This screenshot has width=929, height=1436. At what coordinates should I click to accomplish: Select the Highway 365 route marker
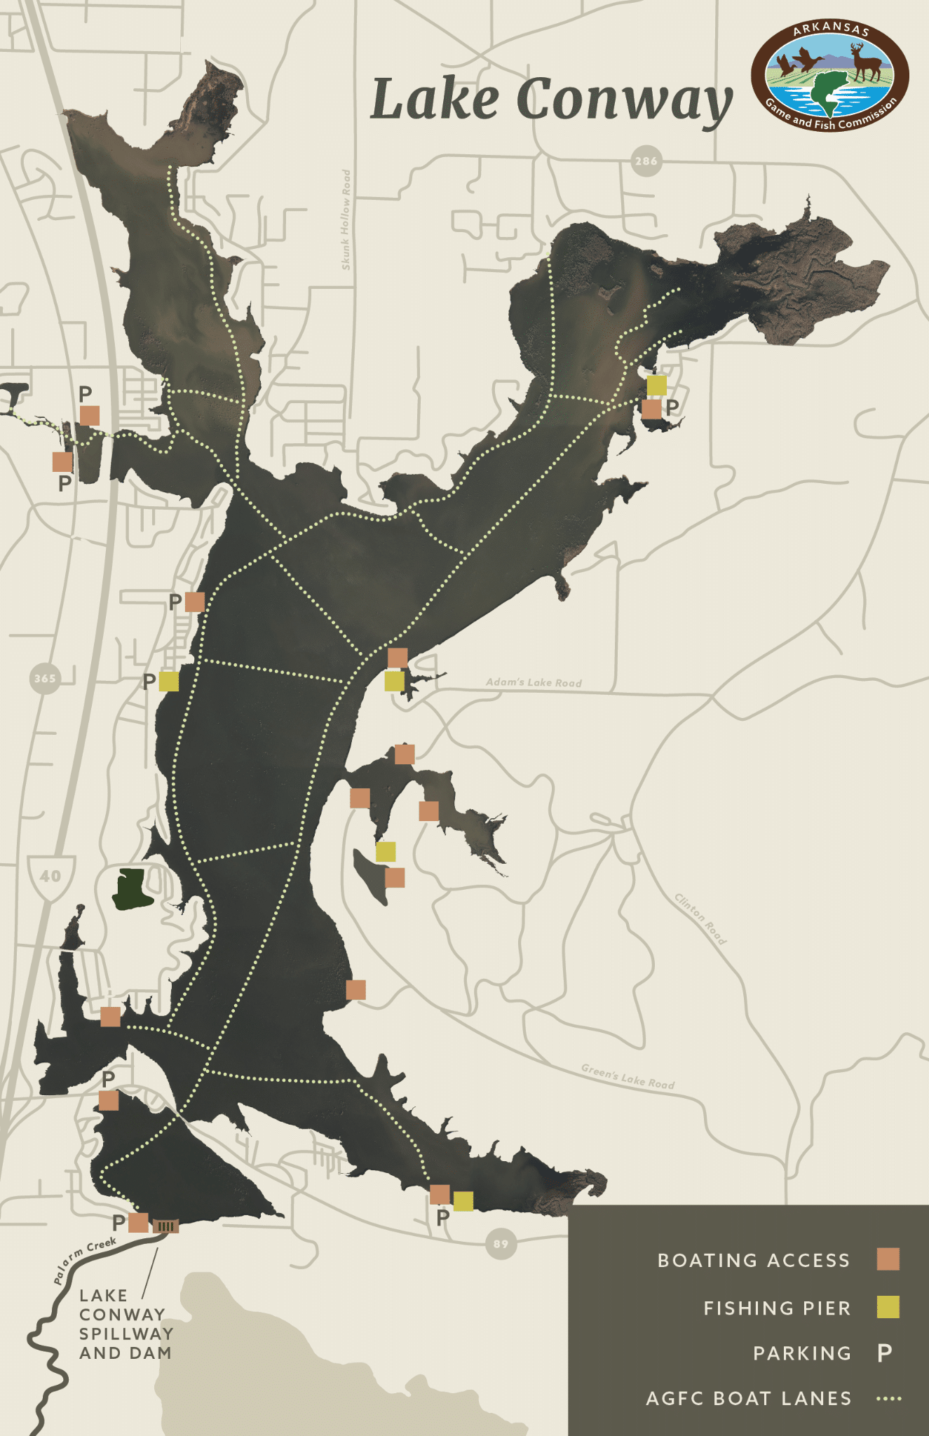point(45,678)
